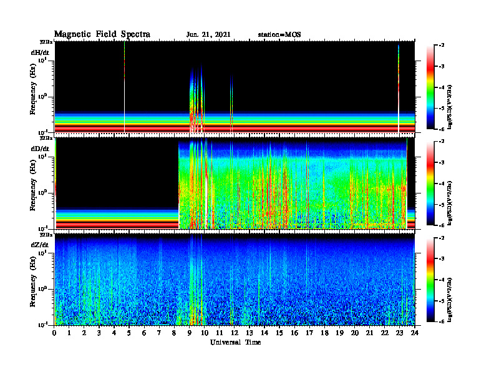
Task: Click inside the dD/dt spectrogram plot
Action: pyautogui.click(x=235, y=184)
